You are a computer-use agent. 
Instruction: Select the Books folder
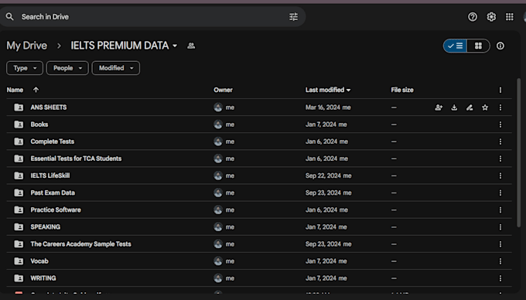point(39,124)
